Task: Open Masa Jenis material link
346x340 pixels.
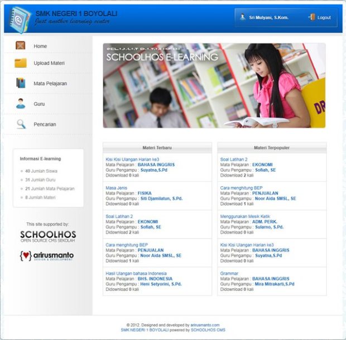Action: [117, 188]
